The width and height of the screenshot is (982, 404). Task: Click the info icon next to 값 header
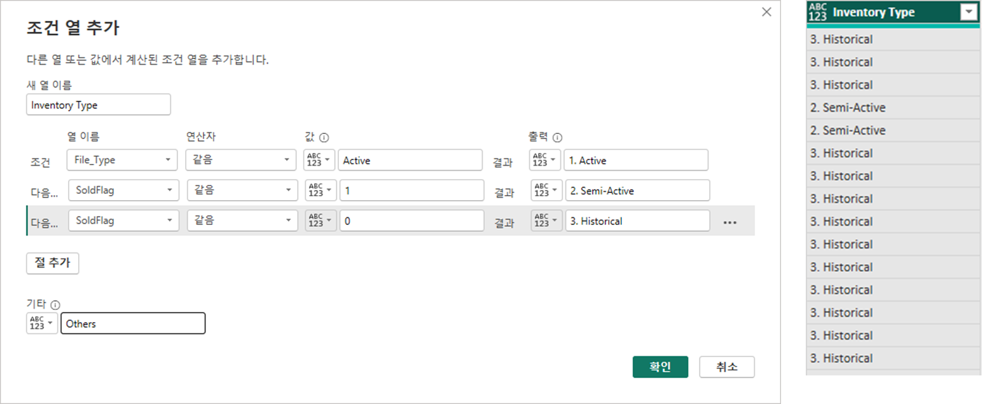point(324,138)
